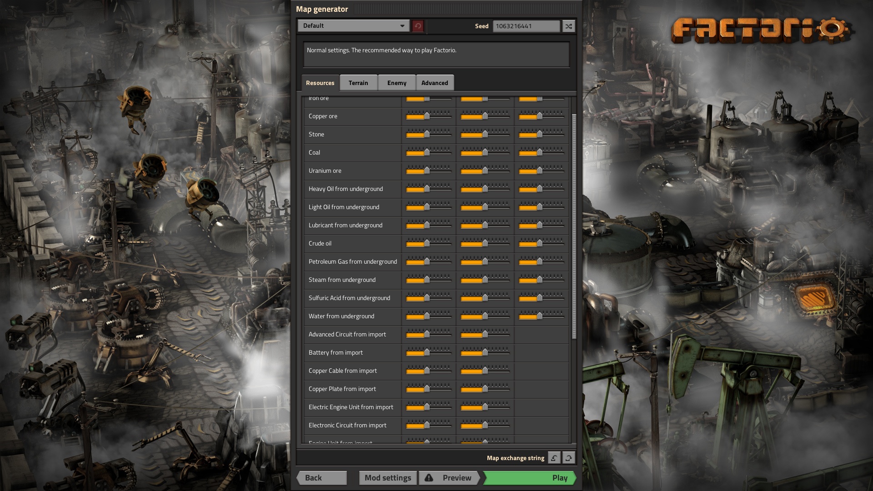The width and height of the screenshot is (873, 491).
Task: Click the Seed number input field
Action: pos(526,26)
